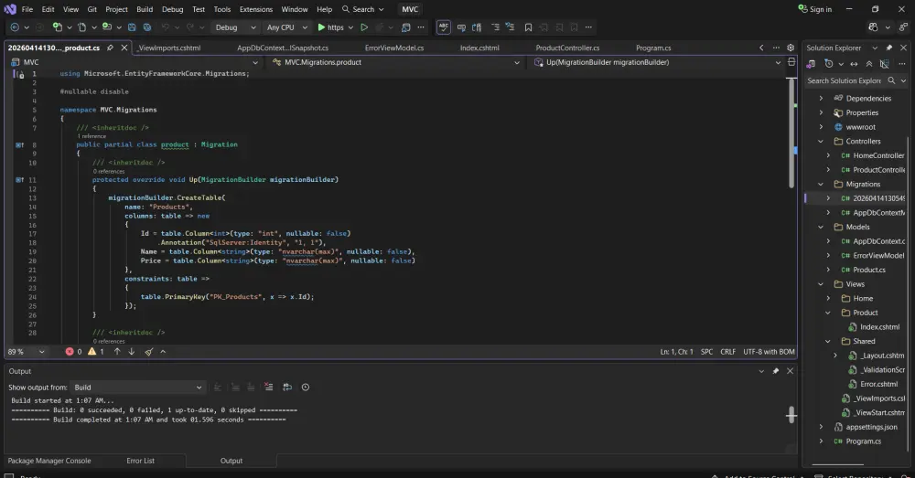Click CRLF line ending indicator
The height and width of the screenshot is (478, 915).
click(727, 352)
